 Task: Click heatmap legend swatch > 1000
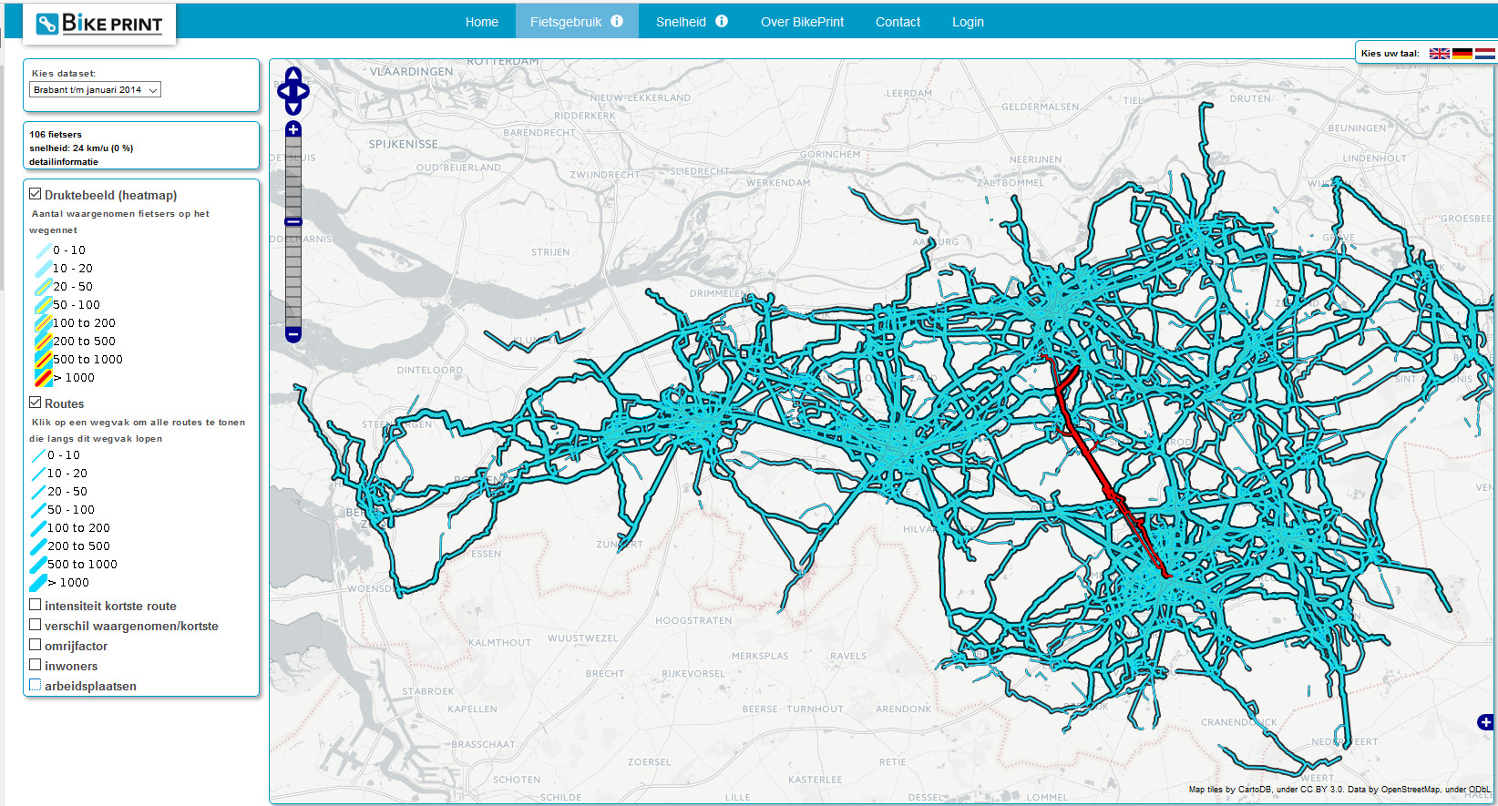[x=43, y=377]
